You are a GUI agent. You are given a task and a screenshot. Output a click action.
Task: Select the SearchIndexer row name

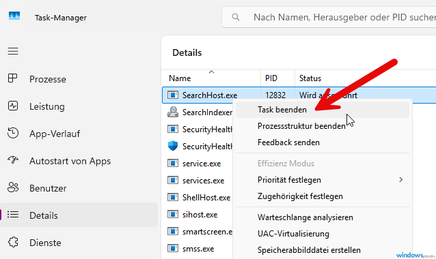[x=207, y=112]
